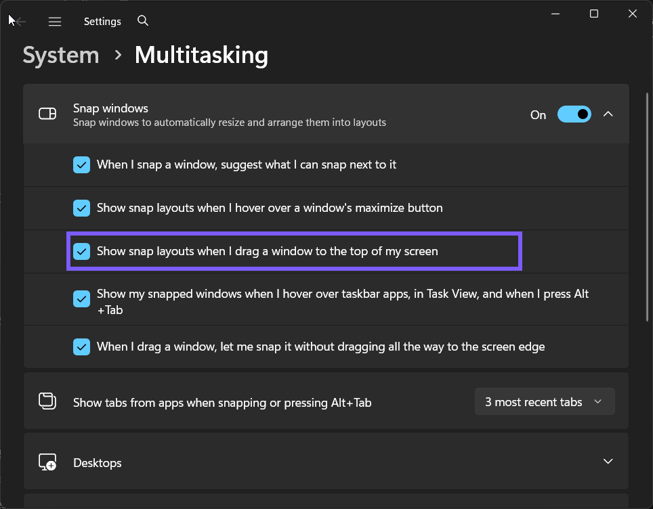Uncheck snap layouts on maximize button hover
This screenshot has width=653, height=509.
[x=81, y=208]
